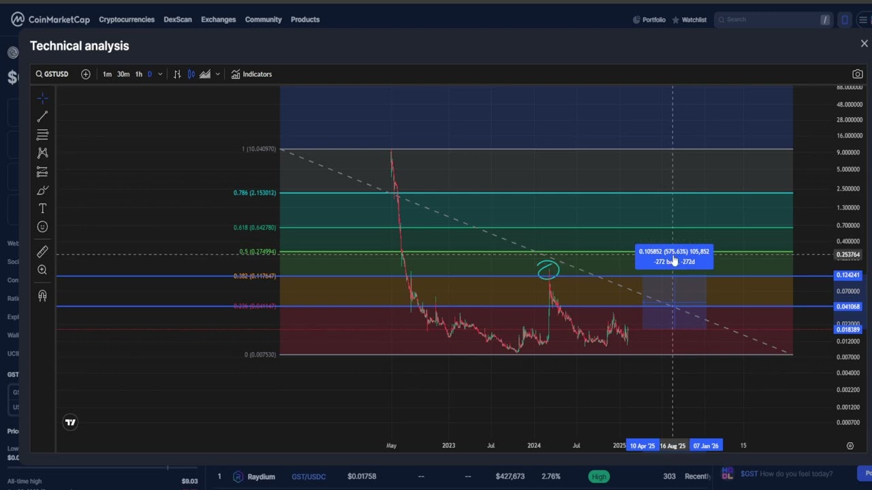Image resolution: width=872 pixels, height=490 pixels.
Task: Switch chart to bars style
Action: (177, 74)
